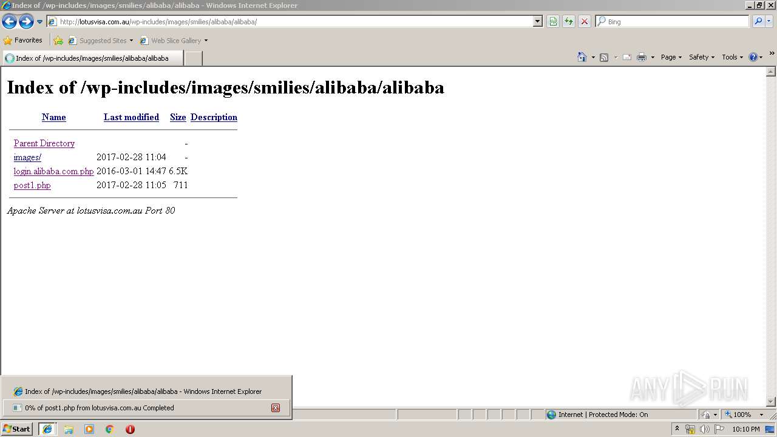777x437 pixels.
Task: Click the Read Mail icon
Action: pyautogui.click(x=627, y=57)
